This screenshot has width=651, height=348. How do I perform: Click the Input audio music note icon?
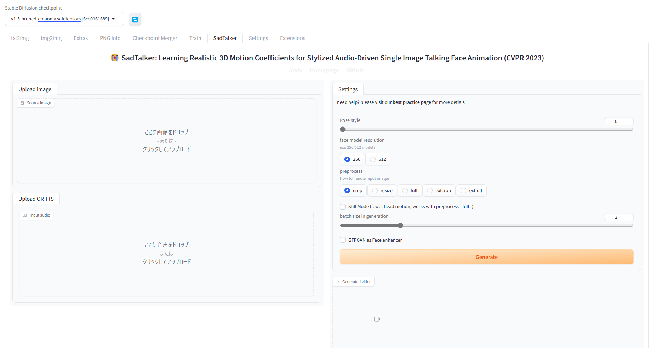tap(25, 215)
